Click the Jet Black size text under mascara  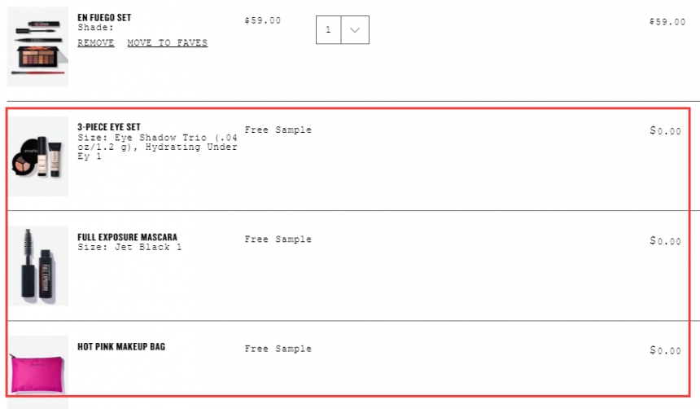(129, 247)
